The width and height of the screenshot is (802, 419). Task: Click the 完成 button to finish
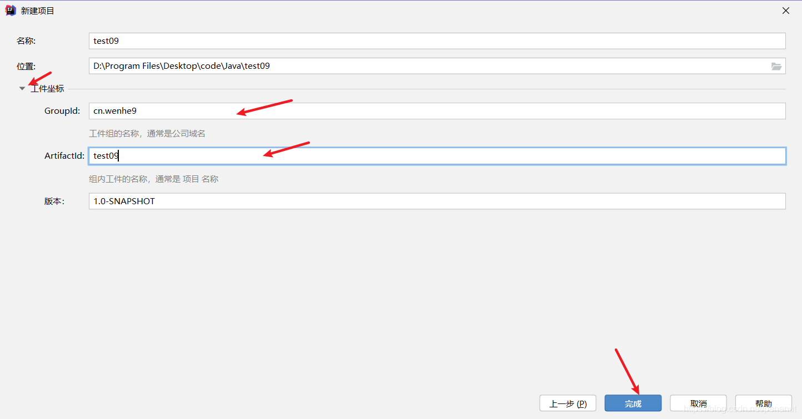[x=633, y=403]
